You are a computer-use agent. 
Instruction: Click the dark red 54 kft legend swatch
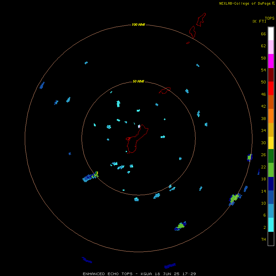[x=271, y=75]
